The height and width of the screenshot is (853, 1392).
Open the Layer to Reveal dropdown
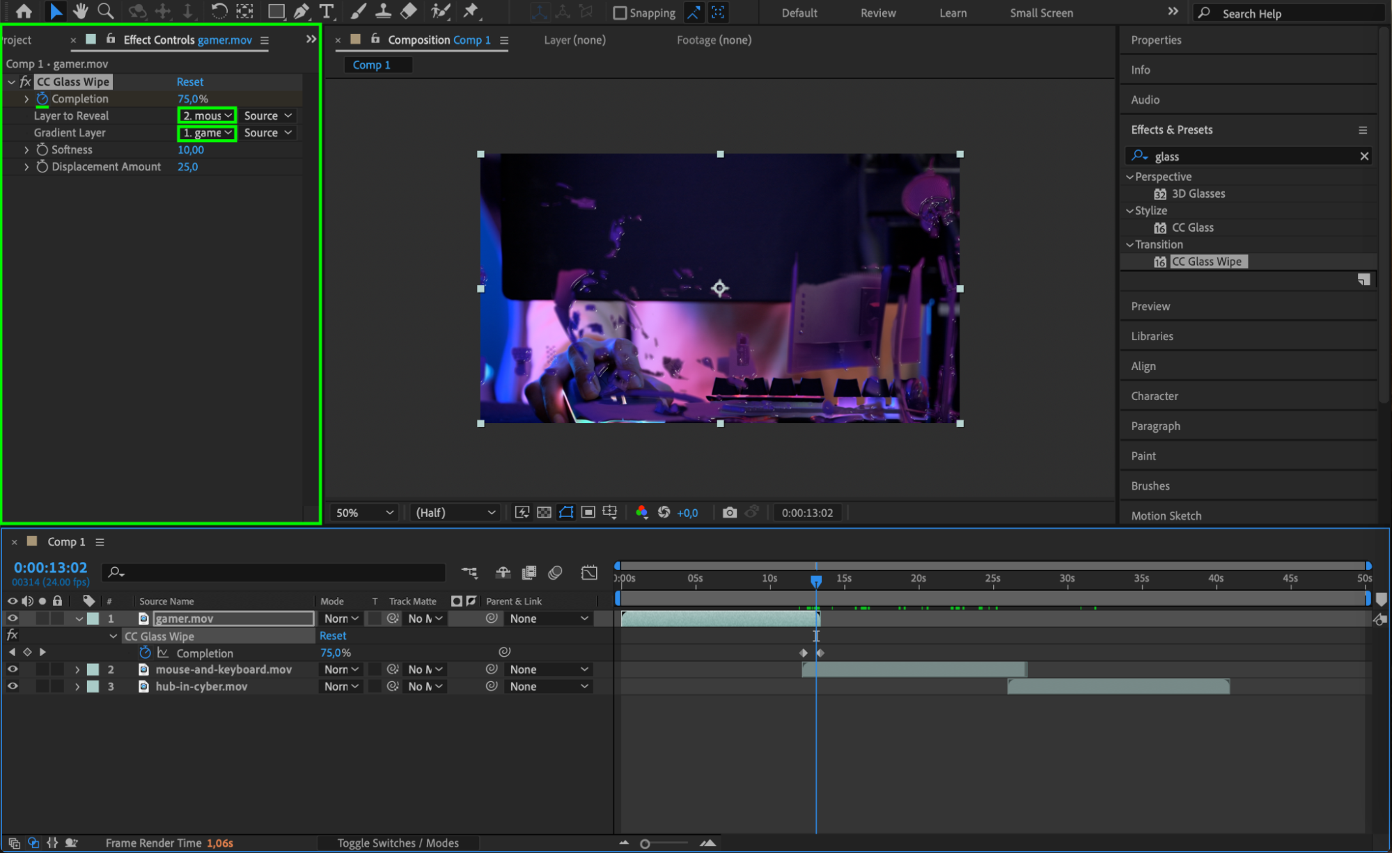click(208, 115)
